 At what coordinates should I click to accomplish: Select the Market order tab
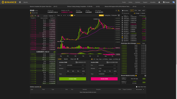(x=66, y=59)
